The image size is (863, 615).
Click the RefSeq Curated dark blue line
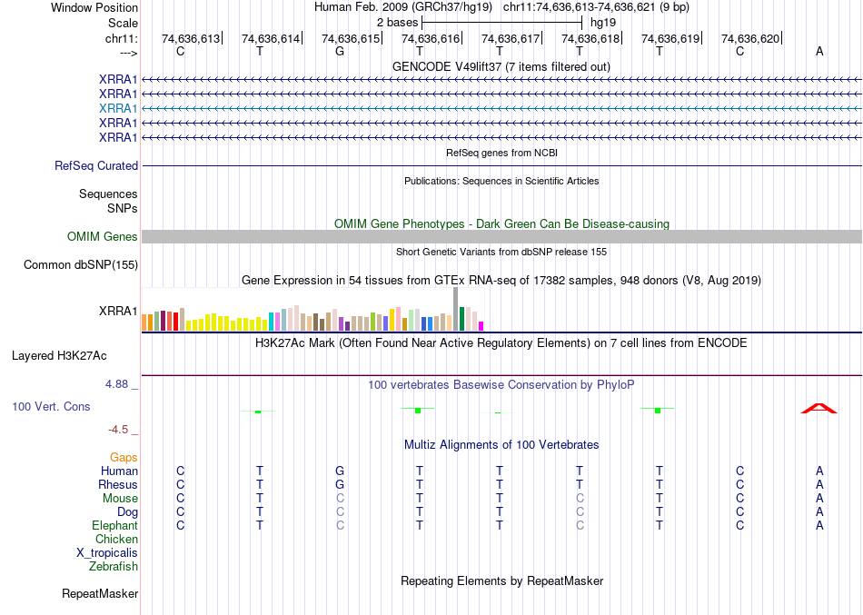[x=502, y=165]
